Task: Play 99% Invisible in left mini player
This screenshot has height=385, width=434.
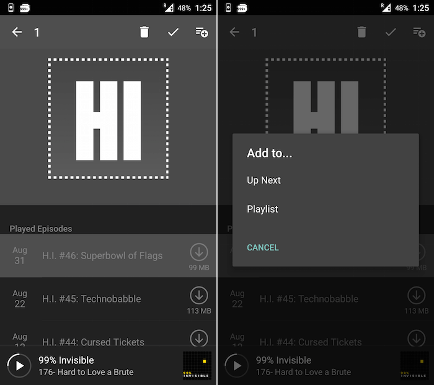Action: click(19, 366)
